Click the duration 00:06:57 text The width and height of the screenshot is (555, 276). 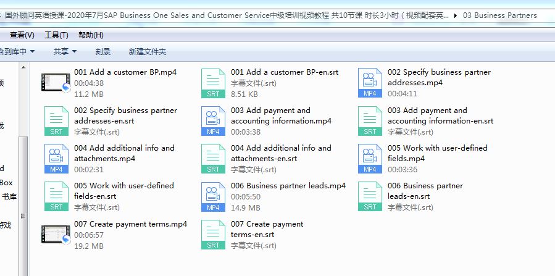click(x=89, y=235)
